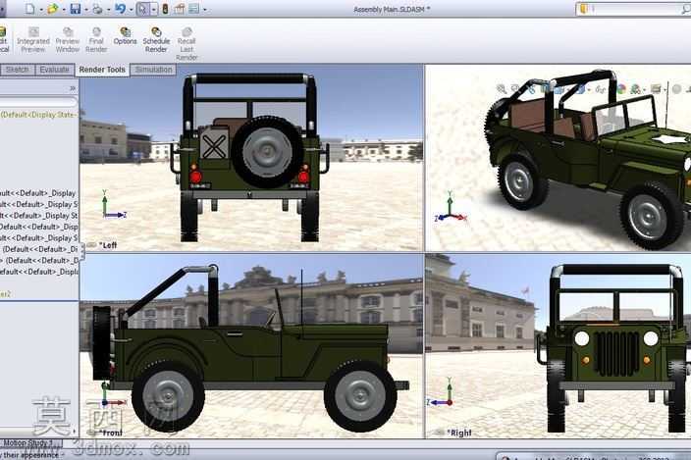Click the Zoom to Fit magnifier icon
Image resolution: width=691 pixels, height=460 pixels.
[502, 89]
